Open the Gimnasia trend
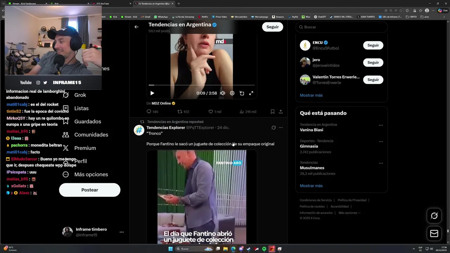This screenshot has width=450, height=253. click(309, 146)
